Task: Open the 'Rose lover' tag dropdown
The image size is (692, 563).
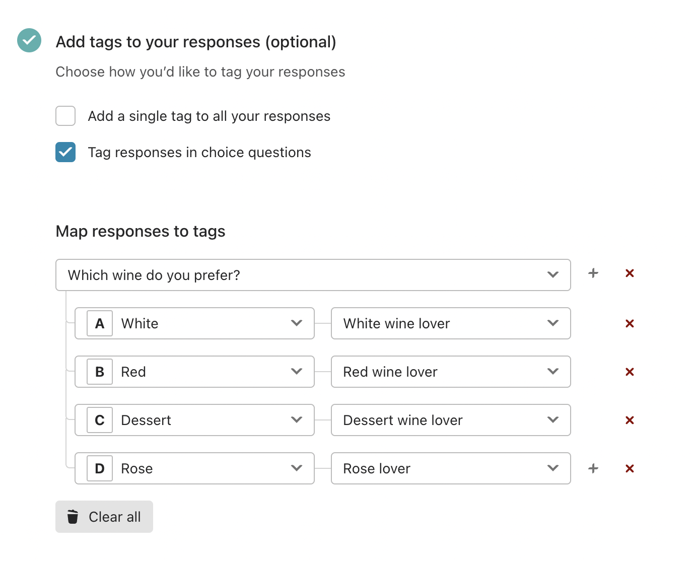Action: 451,468
